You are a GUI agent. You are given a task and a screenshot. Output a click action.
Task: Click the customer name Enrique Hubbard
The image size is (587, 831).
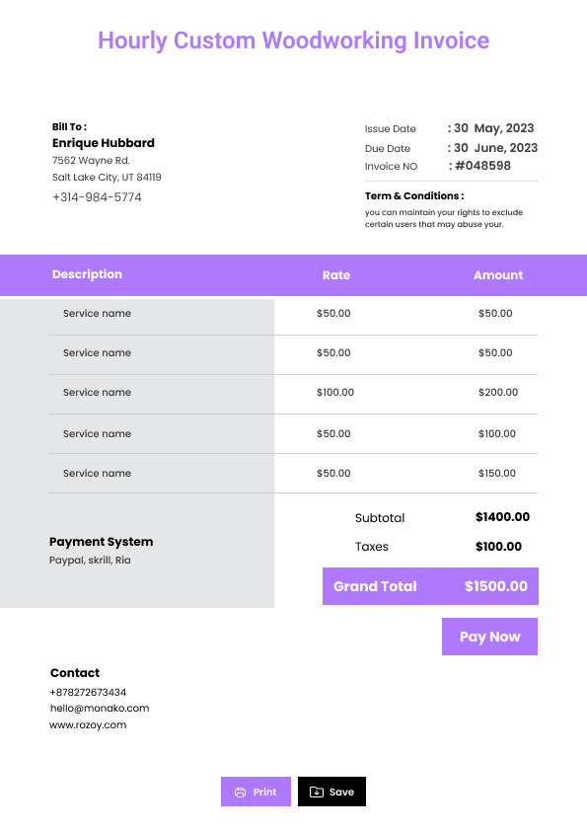click(x=104, y=143)
